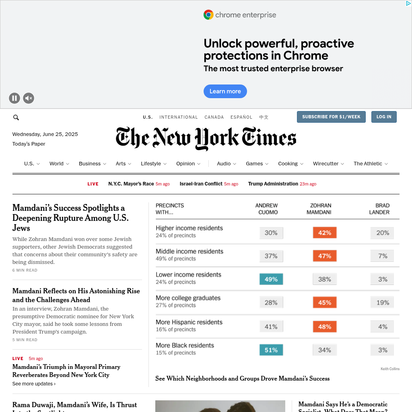412x412 pixels.
Task: Go to The New York Times logo
Action: click(x=206, y=138)
